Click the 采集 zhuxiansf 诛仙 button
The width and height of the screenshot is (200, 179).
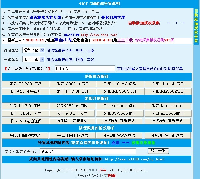tap(120, 106)
